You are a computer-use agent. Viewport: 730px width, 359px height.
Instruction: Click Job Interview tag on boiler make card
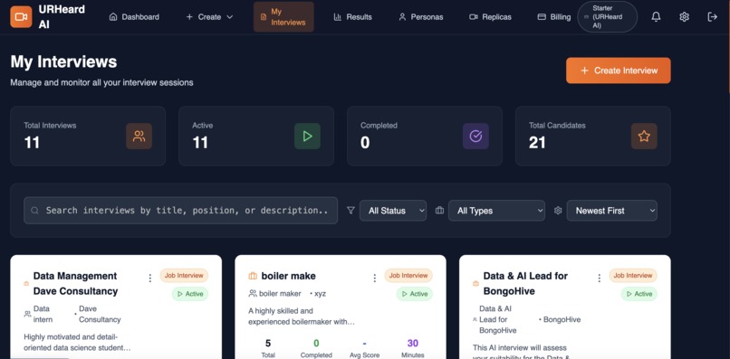[x=408, y=275]
